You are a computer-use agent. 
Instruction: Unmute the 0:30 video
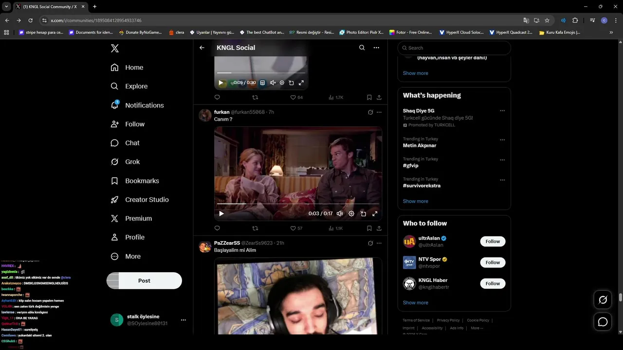[x=273, y=83]
